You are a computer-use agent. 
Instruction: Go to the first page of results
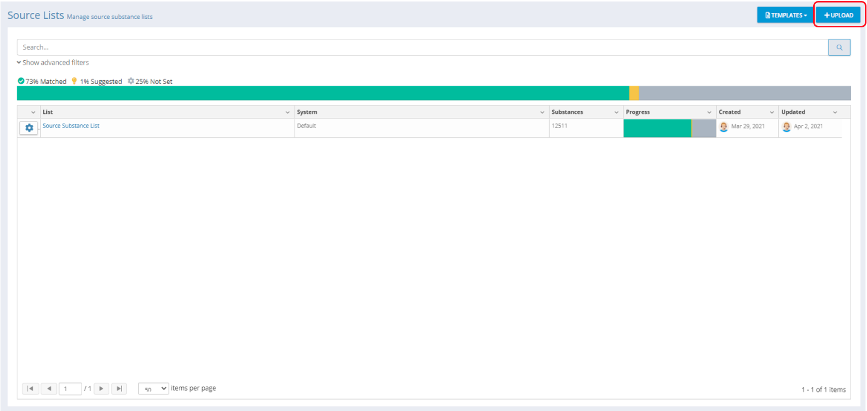[x=30, y=389]
